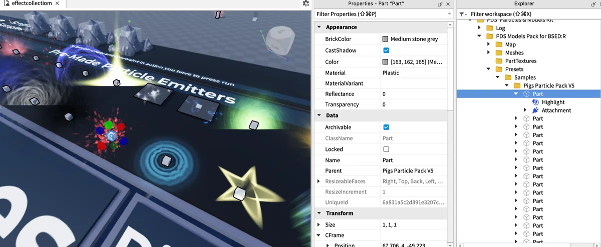
Task: Click the Parent value Pigs Particle Pack V5
Action: pyautogui.click(x=408, y=171)
